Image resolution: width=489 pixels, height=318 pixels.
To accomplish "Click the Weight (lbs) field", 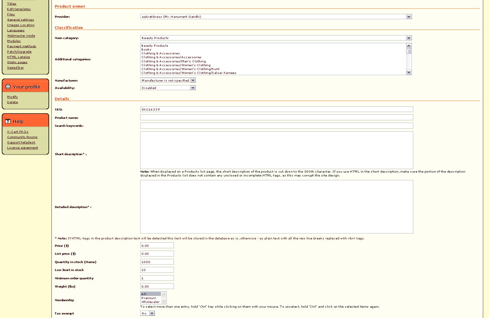I will click(157, 286).
